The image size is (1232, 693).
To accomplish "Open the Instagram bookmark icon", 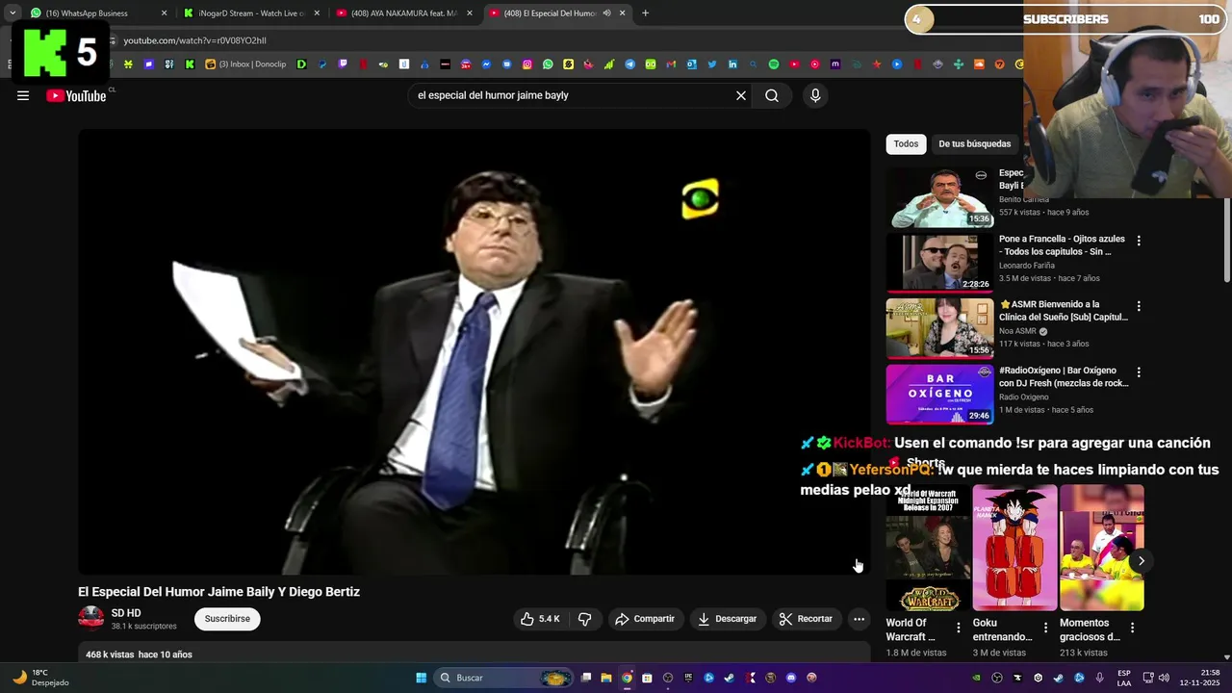I will [x=527, y=64].
